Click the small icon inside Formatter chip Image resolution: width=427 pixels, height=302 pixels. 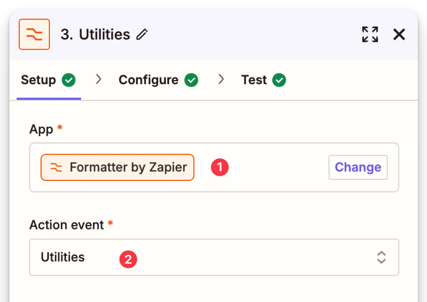56,167
